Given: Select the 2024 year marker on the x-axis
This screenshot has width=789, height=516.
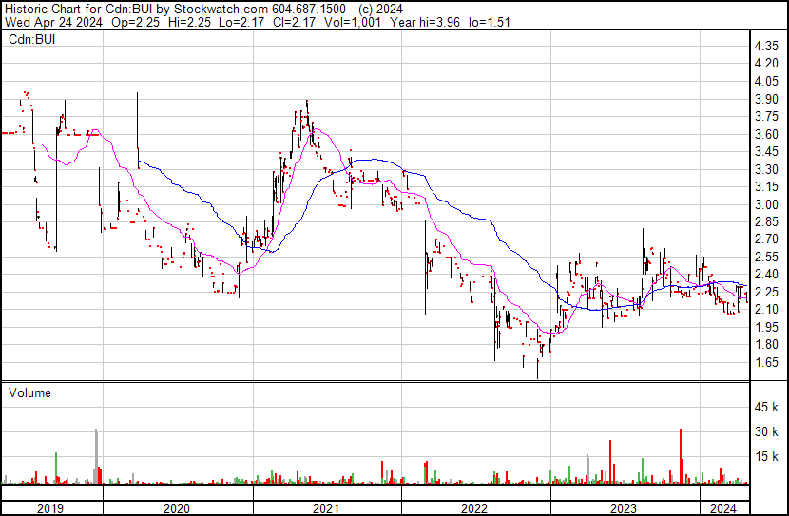Looking at the screenshot, I should [724, 507].
